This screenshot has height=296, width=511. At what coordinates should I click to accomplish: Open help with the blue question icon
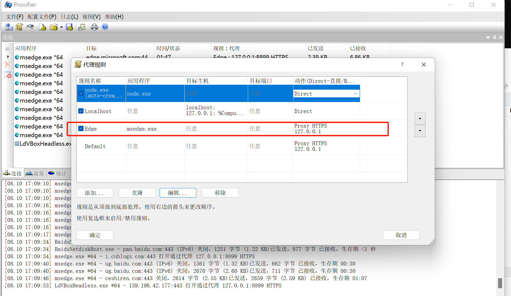[x=105, y=27]
